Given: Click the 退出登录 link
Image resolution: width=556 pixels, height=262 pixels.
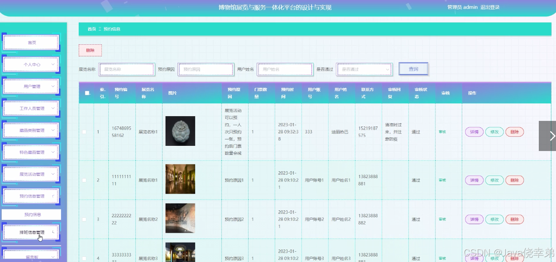Looking at the screenshot, I should point(490,7).
